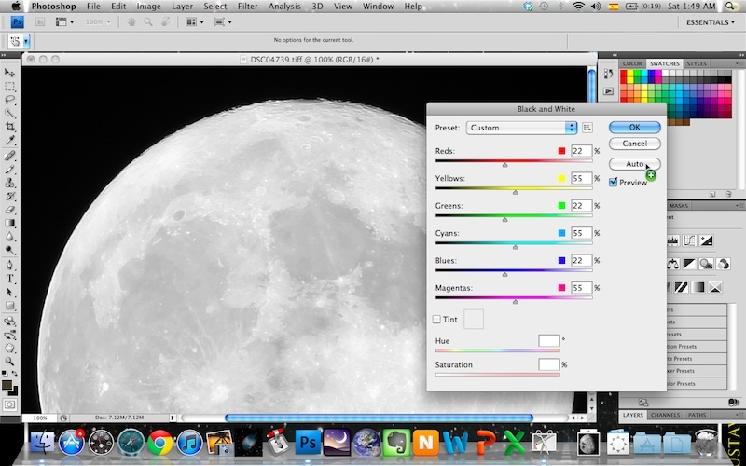Click the preset options icon beside Preset
746x466 pixels.
point(587,128)
